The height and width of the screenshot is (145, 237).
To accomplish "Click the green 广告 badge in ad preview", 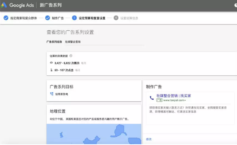I will pyautogui.click(x=159, y=100).
